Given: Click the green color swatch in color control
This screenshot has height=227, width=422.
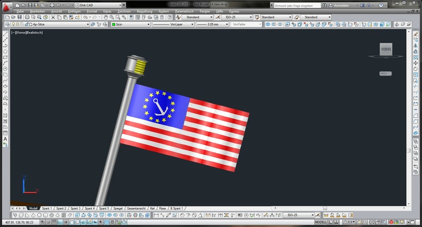Looking at the screenshot, I should pos(113,24).
